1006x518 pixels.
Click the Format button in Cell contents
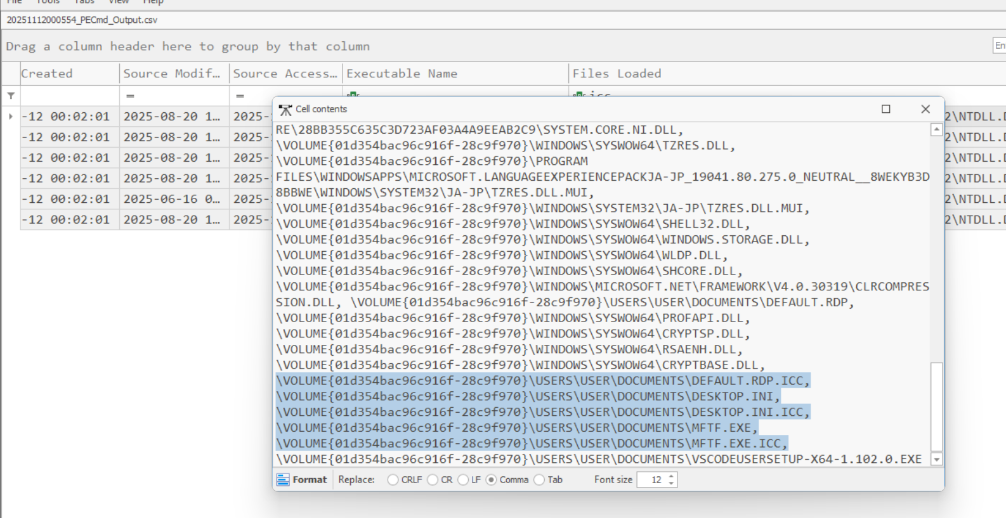302,480
